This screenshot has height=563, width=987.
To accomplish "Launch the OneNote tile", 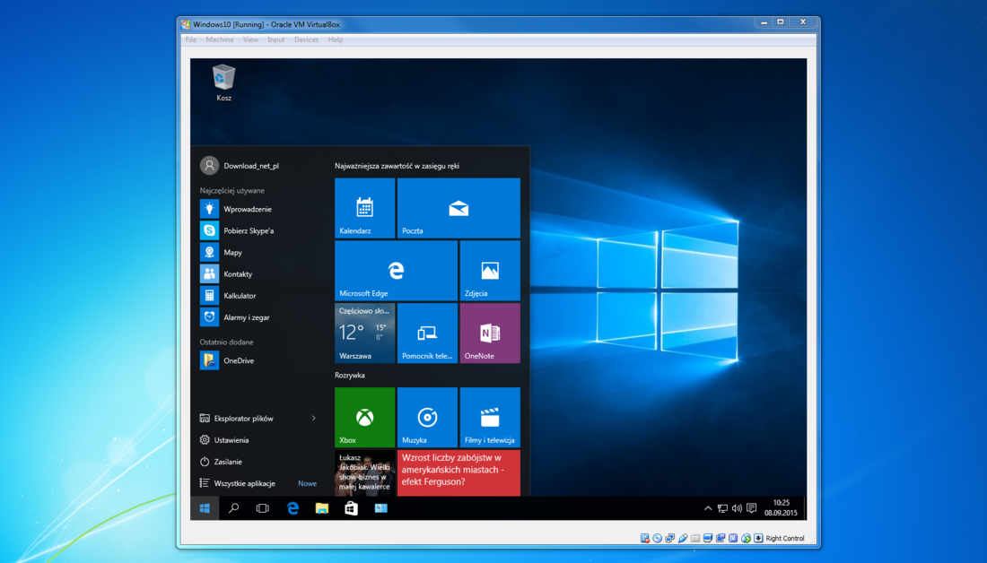I will coord(490,333).
